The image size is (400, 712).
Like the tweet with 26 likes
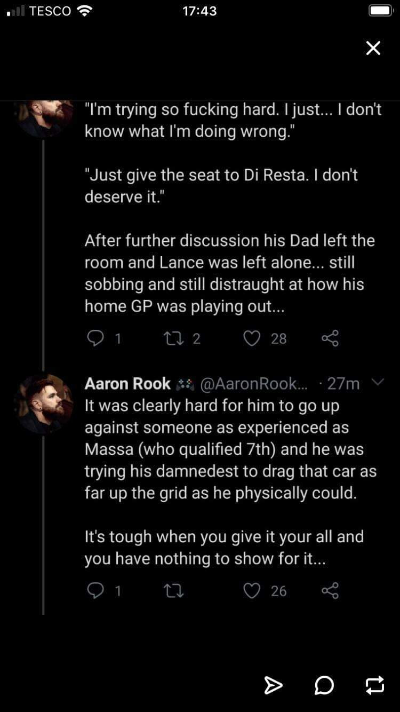[x=252, y=591]
